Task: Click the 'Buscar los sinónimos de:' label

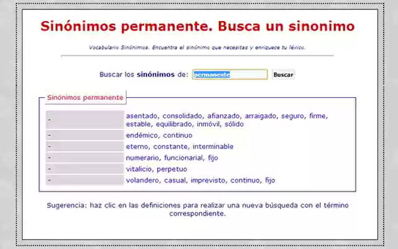Action: (x=144, y=75)
